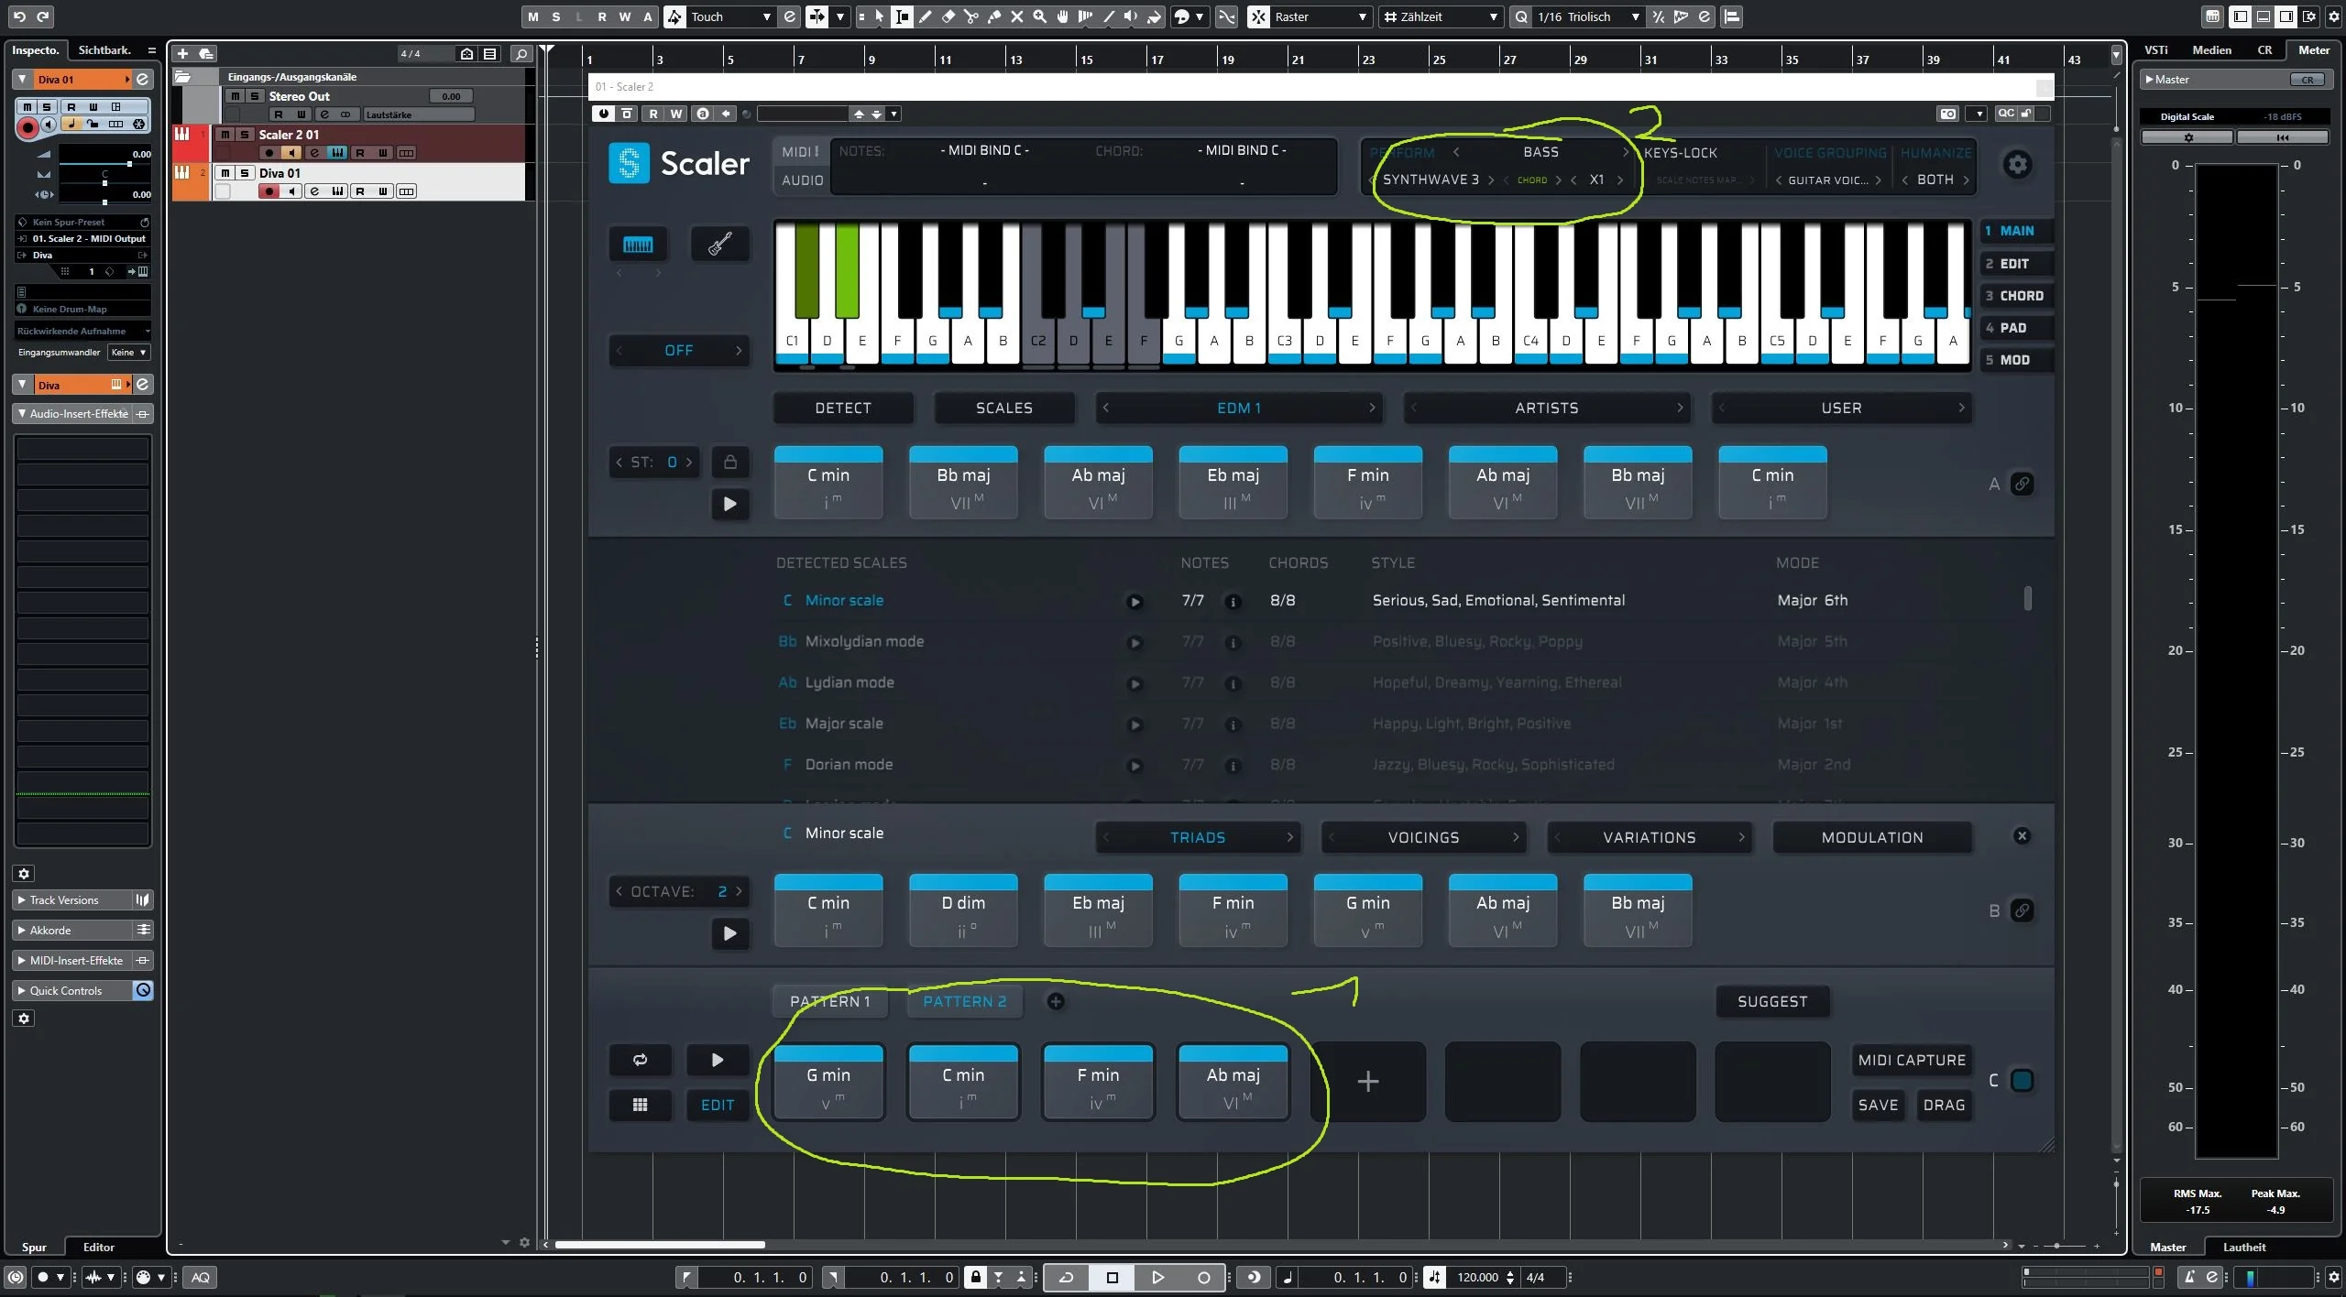The width and height of the screenshot is (2346, 1297).
Task: Switch to PATTERN 1 tab
Action: [x=829, y=1002]
